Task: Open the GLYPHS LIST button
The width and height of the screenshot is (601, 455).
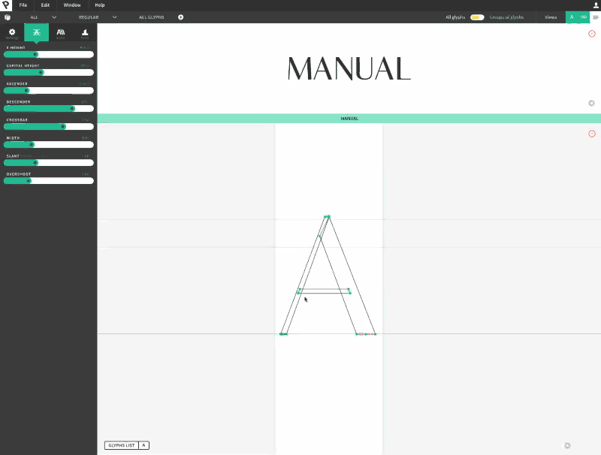Action: click(x=121, y=445)
